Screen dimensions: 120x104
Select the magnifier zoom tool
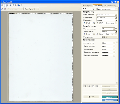(x=10, y=5)
